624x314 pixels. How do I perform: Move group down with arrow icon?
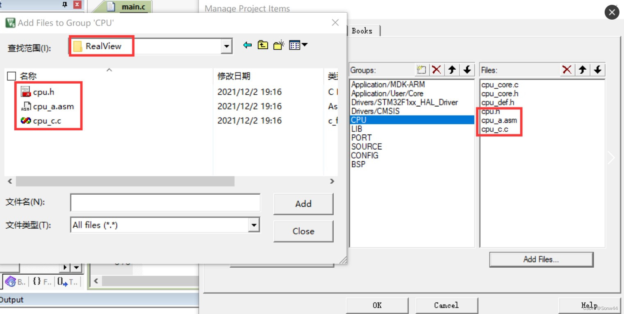click(467, 70)
